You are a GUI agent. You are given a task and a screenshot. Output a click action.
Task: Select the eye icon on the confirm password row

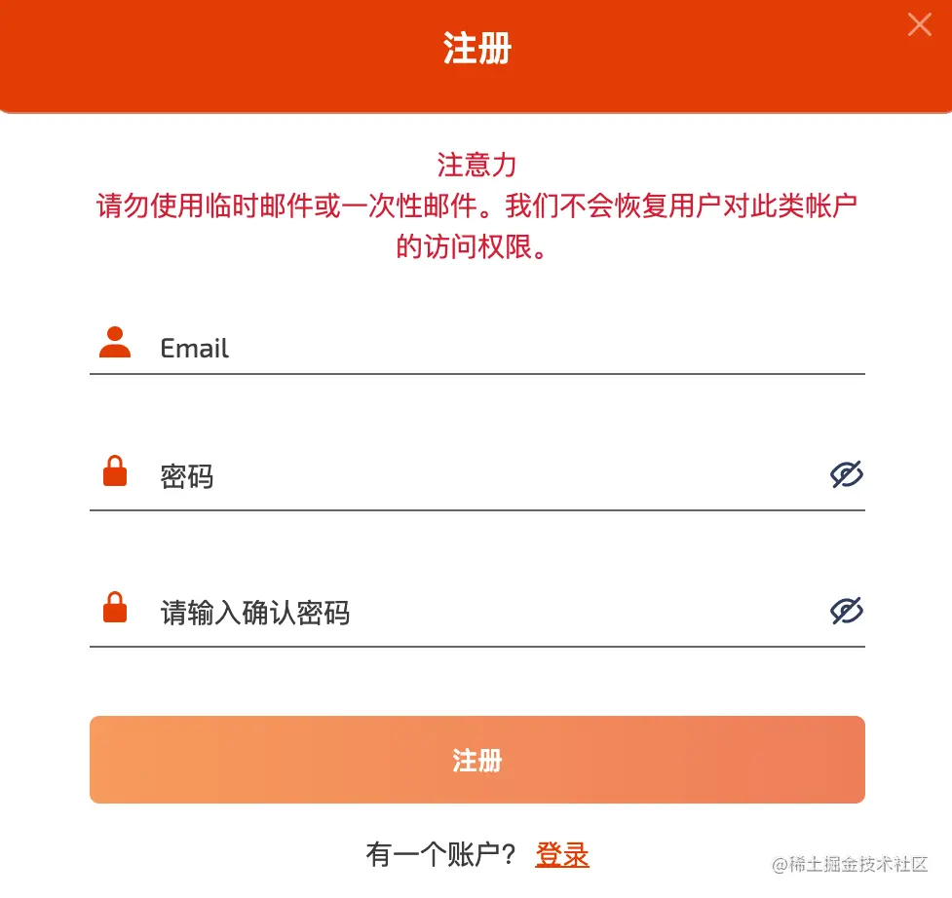(846, 611)
